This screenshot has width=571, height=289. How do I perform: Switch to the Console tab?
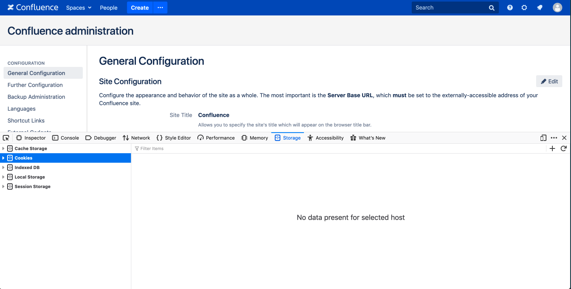[65, 138]
